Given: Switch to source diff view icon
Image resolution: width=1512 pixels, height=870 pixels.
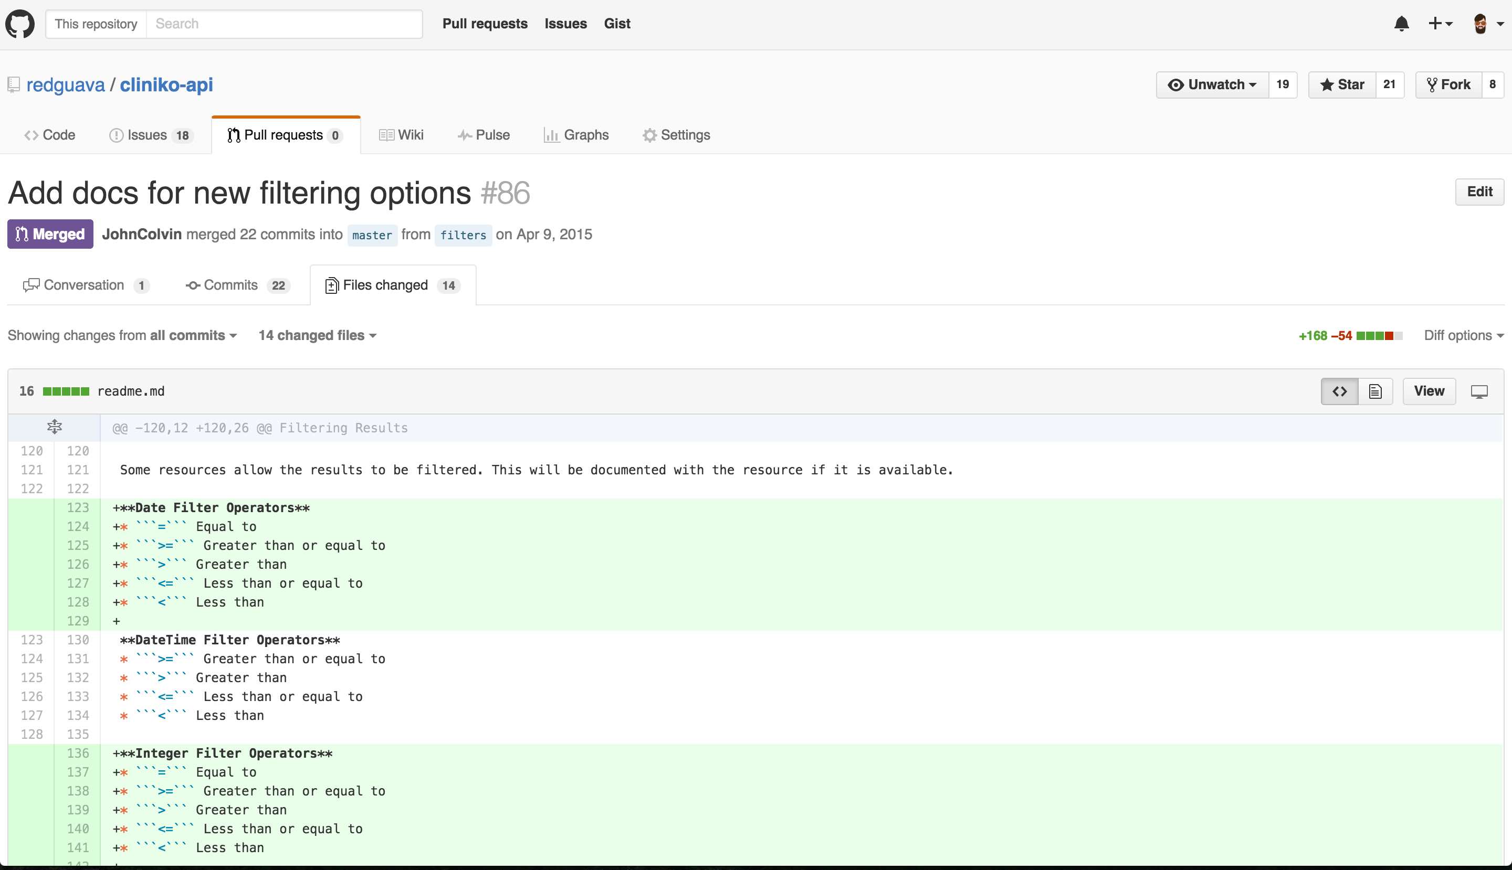Looking at the screenshot, I should [x=1339, y=391].
